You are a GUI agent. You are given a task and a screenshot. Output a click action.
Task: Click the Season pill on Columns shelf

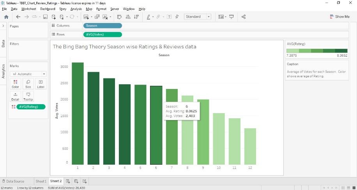coord(103,26)
